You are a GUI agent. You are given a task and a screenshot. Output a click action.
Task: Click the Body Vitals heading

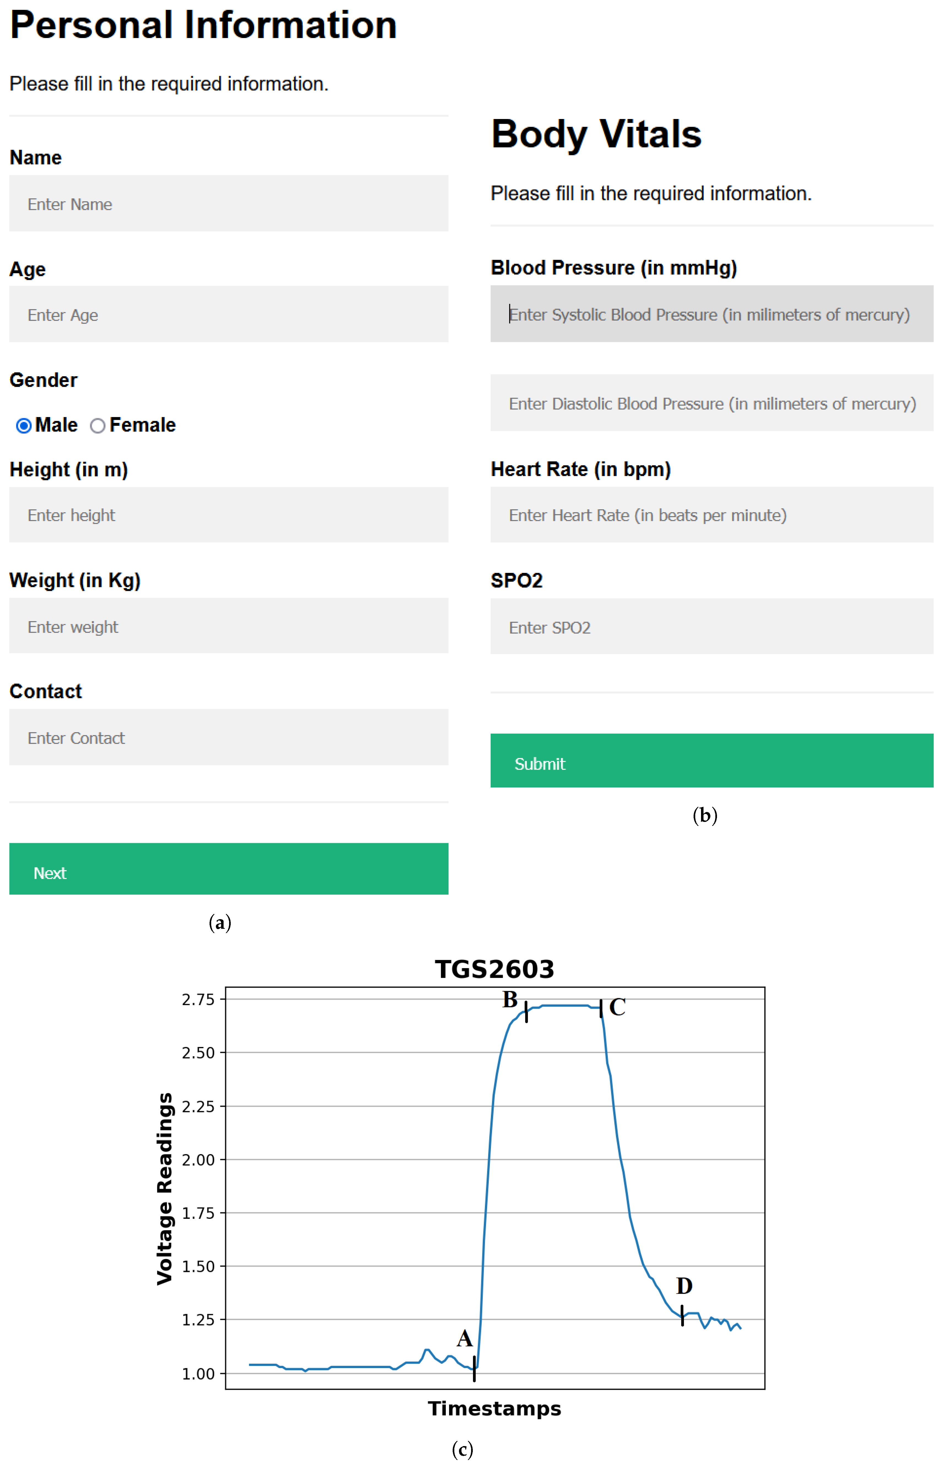pos(596,134)
